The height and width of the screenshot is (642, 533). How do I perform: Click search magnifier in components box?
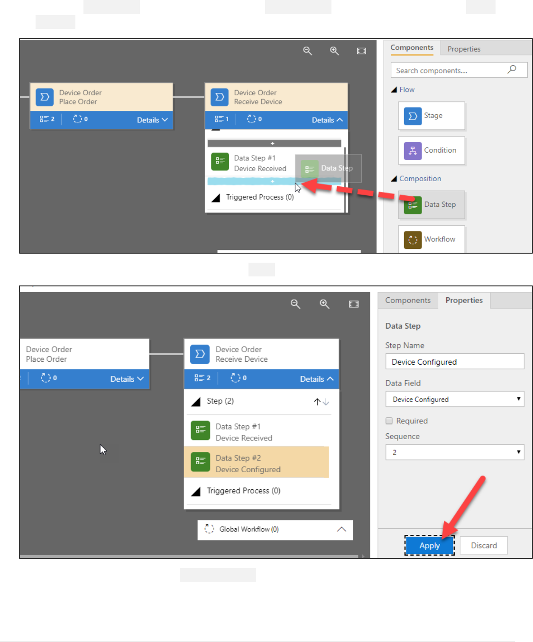point(512,70)
